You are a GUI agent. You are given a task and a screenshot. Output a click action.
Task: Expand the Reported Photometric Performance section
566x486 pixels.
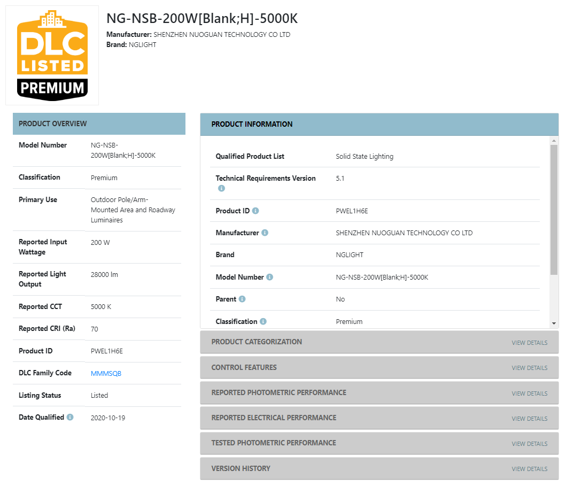pyautogui.click(x=379, y=393)
